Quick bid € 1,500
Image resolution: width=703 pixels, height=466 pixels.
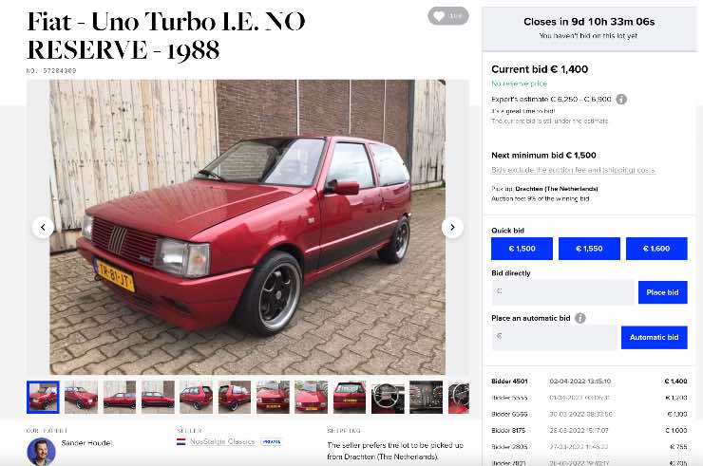coord(522,249)
